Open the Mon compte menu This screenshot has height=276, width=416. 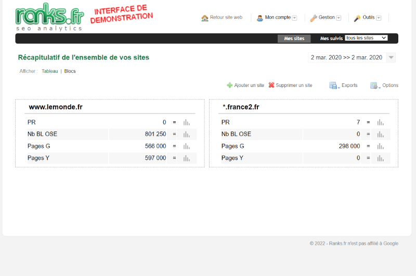coord(278,17)
